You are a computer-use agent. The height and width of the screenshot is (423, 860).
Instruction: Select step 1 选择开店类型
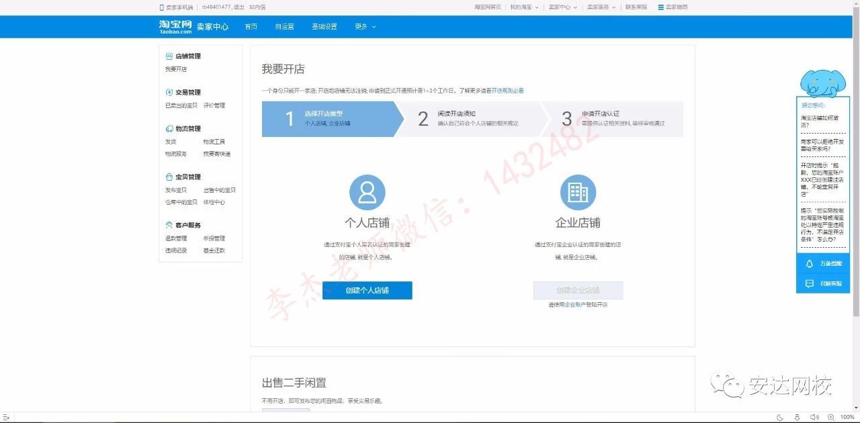pos(333,119)
